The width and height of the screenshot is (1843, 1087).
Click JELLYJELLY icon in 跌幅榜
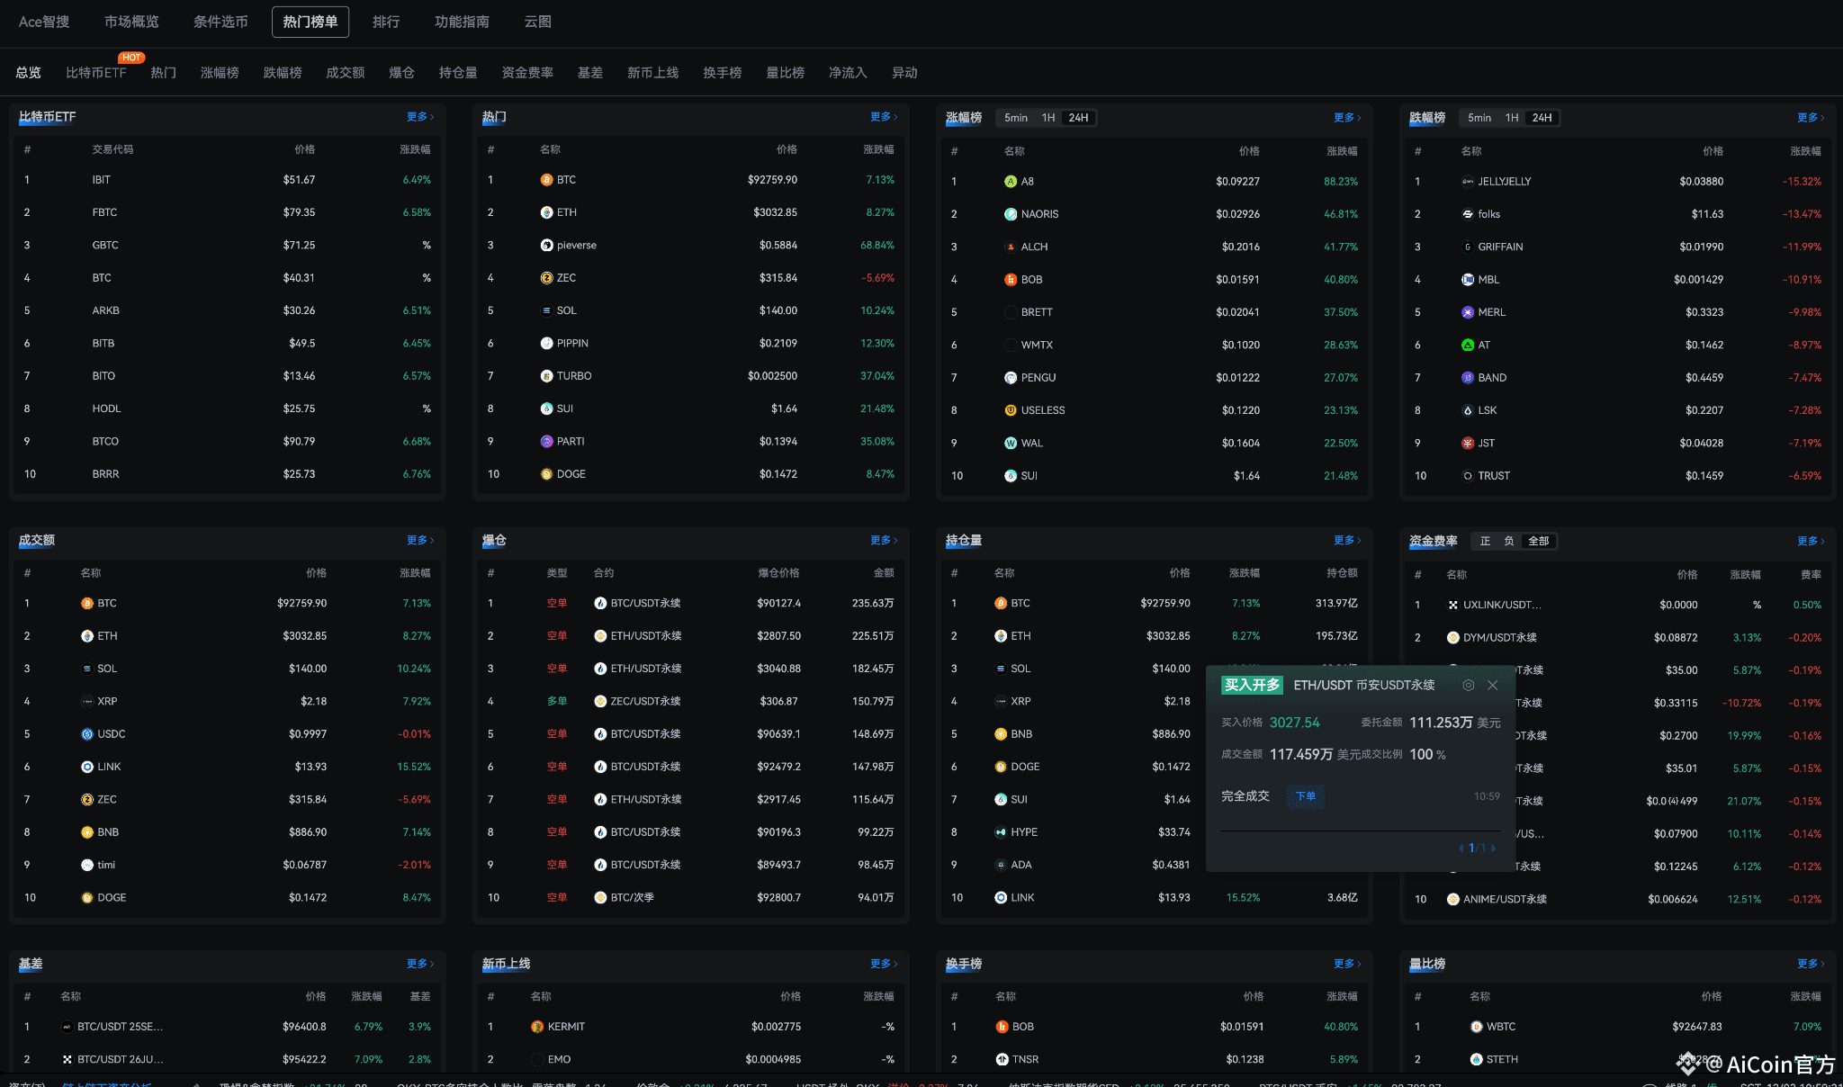click(1468, 182)
